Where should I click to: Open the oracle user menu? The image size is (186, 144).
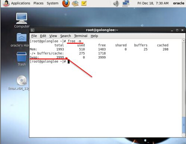179,3
